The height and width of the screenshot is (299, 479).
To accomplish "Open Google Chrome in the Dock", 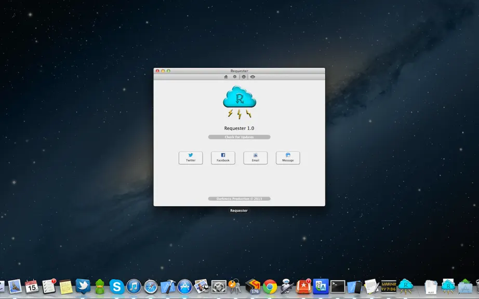I will [x=270, y=287].
